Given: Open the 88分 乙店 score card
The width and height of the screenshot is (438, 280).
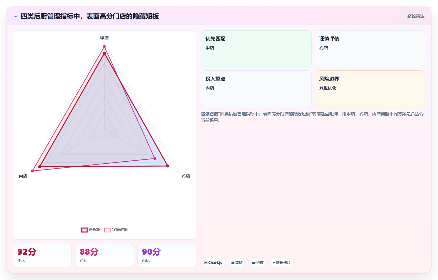Looking at the screenshot, I should tap(104, 255).
